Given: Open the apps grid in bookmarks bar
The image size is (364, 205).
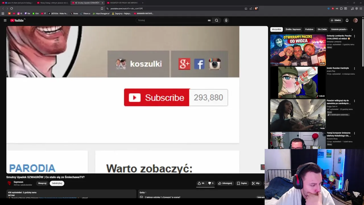Looking at the screenshot, I should [x=3, y=13].
